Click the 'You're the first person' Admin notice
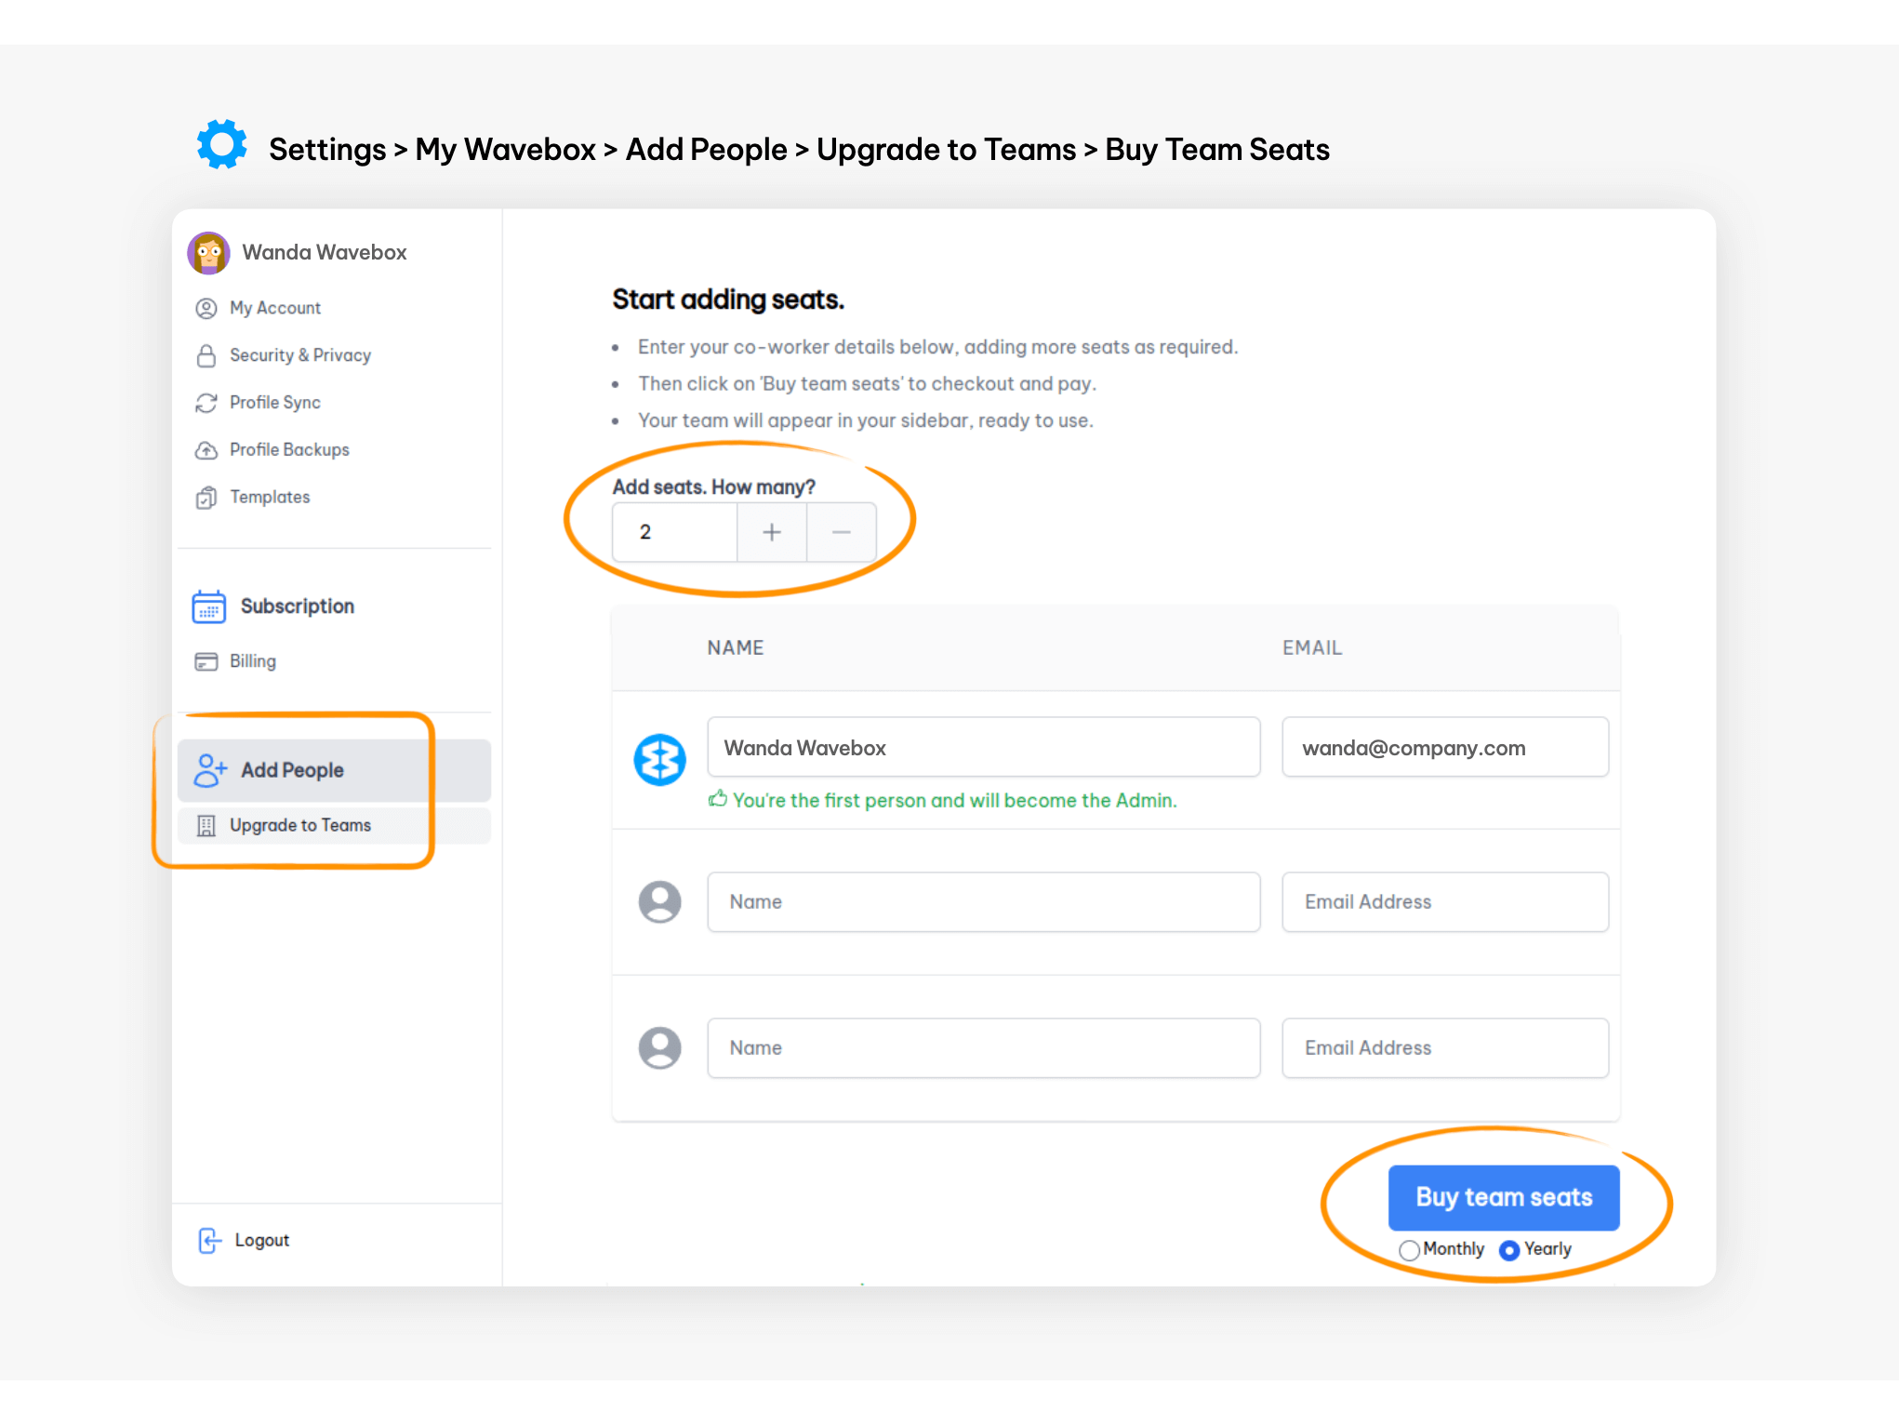The width and height of the screenshot is (1899, 1425). coord(954,800)
